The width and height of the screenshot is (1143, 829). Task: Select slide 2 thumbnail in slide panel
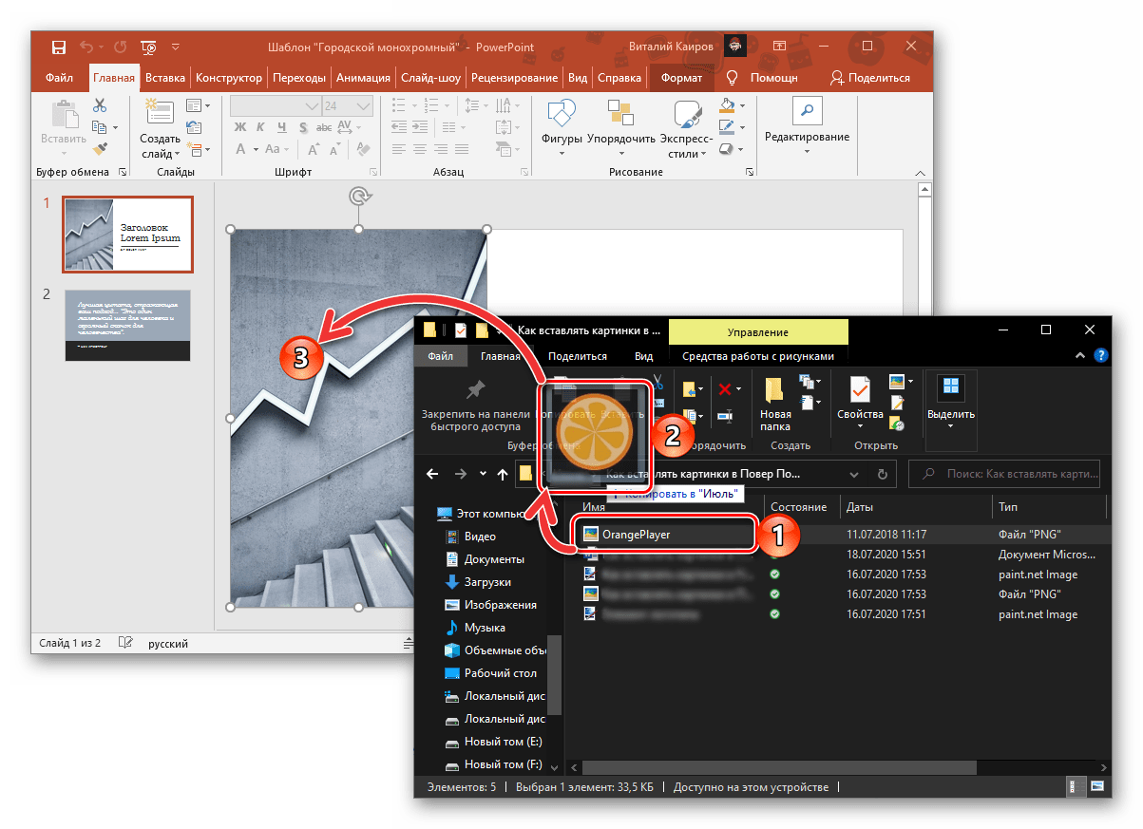coord(127,325)
